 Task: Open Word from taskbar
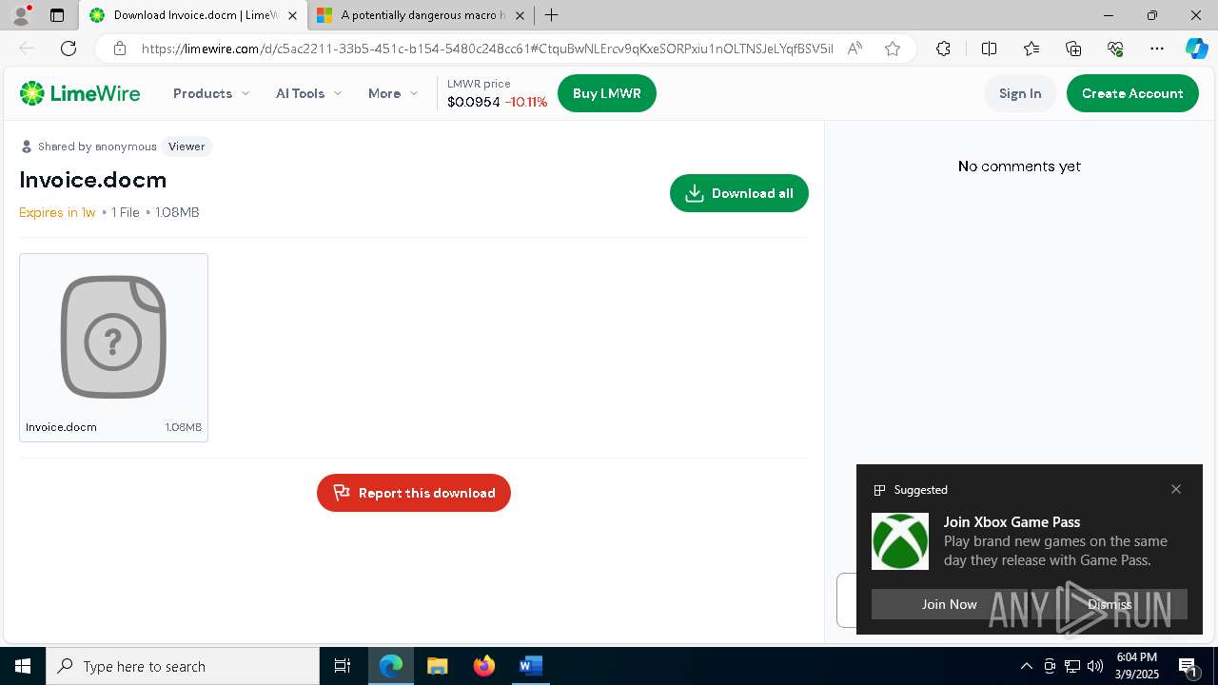[530, 666]
